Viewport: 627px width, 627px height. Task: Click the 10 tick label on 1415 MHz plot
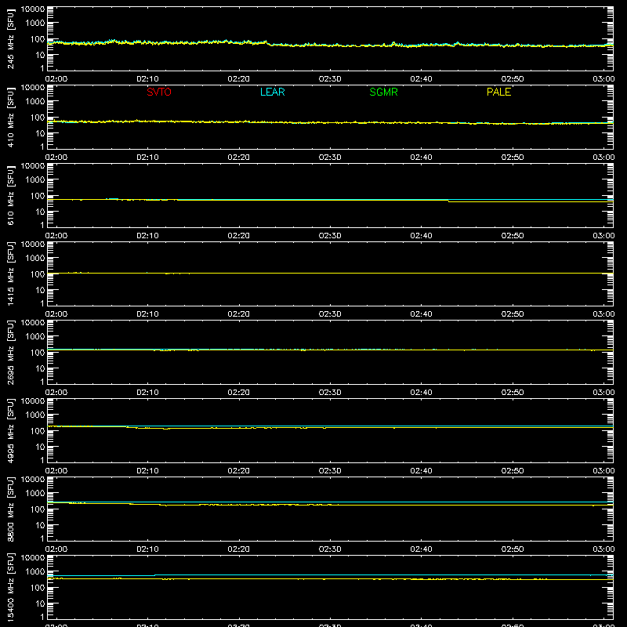(x=40, y=290)
